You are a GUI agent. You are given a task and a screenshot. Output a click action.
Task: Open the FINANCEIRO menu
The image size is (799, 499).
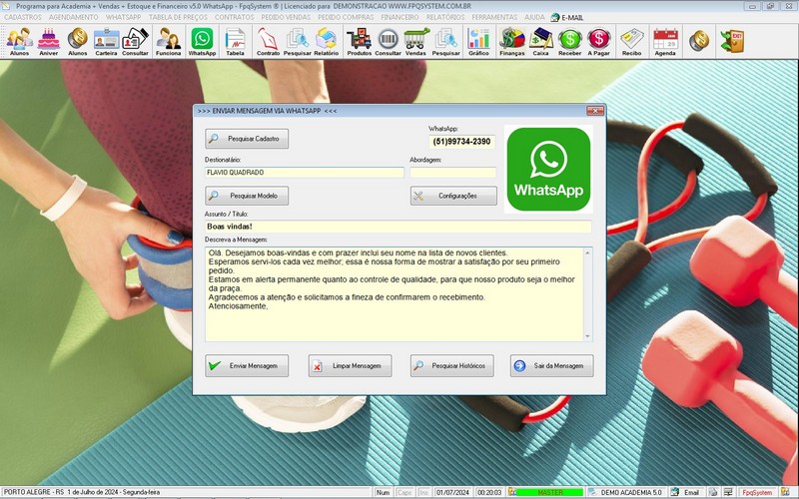[x=399, y=17]
